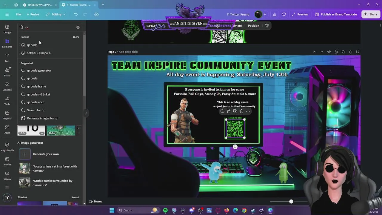Screen dimensions: 382x215
Task: Delete the selected QR element
Action: point(241,111)
